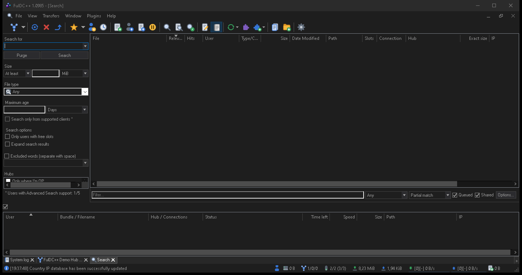Open Settings gear icon
The height and width of the screenshot is (275, 522).
click(x=301, y=27)
